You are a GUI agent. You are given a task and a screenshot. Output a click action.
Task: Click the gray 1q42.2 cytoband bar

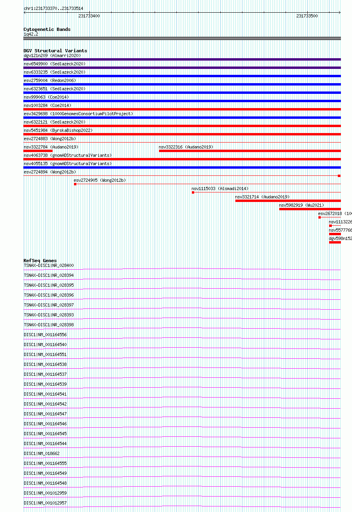pos(182,38)
